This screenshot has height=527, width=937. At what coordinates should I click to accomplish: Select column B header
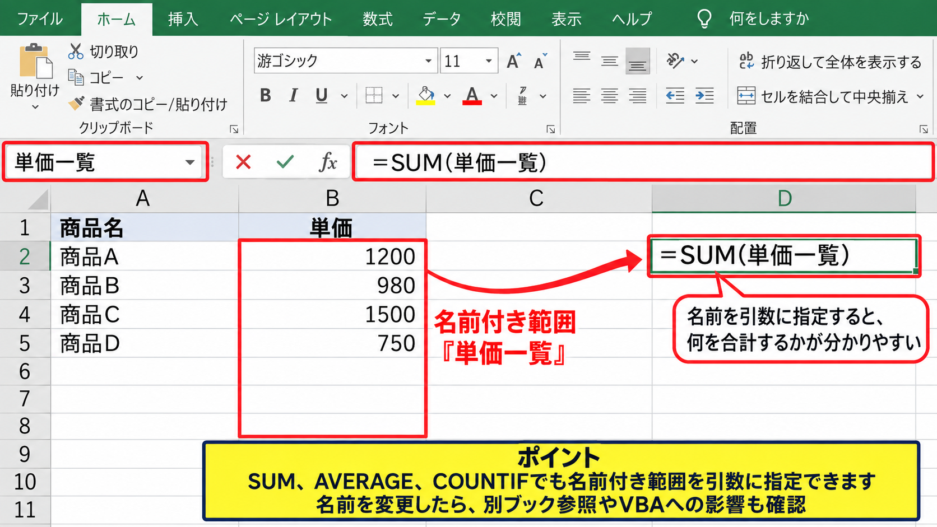[x=332, y=198]
